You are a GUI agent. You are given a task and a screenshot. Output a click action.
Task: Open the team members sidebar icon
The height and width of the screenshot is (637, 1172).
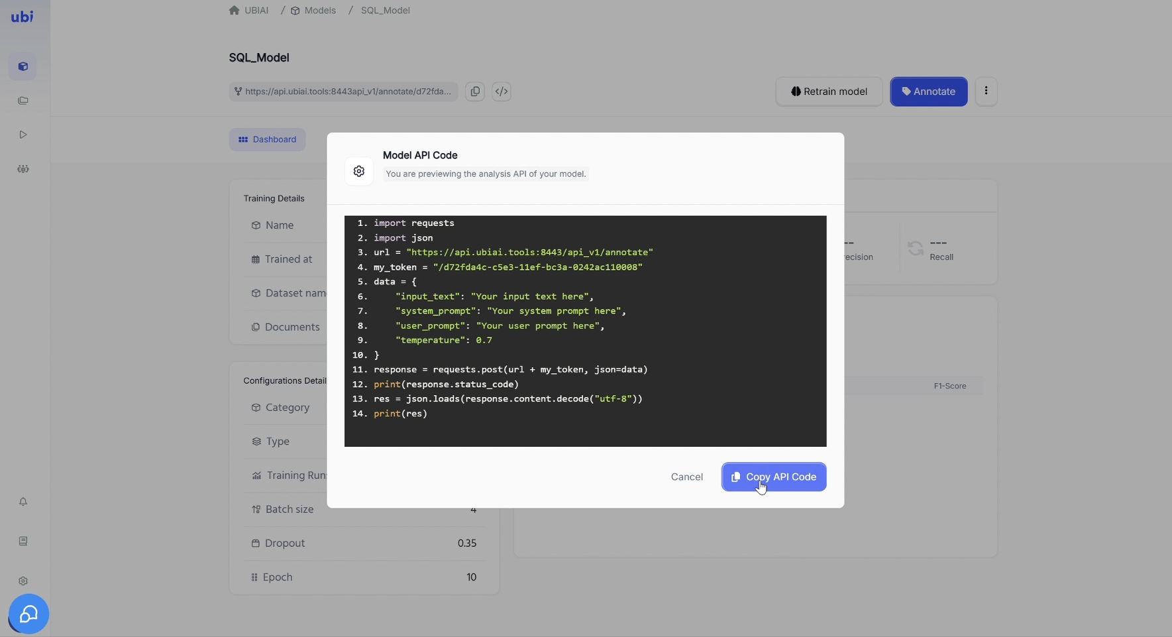(x=23, y=169)
